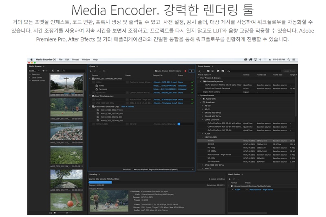
Task: Click the Duplicate icon in Queue toolbar
Action: point(104,71)
